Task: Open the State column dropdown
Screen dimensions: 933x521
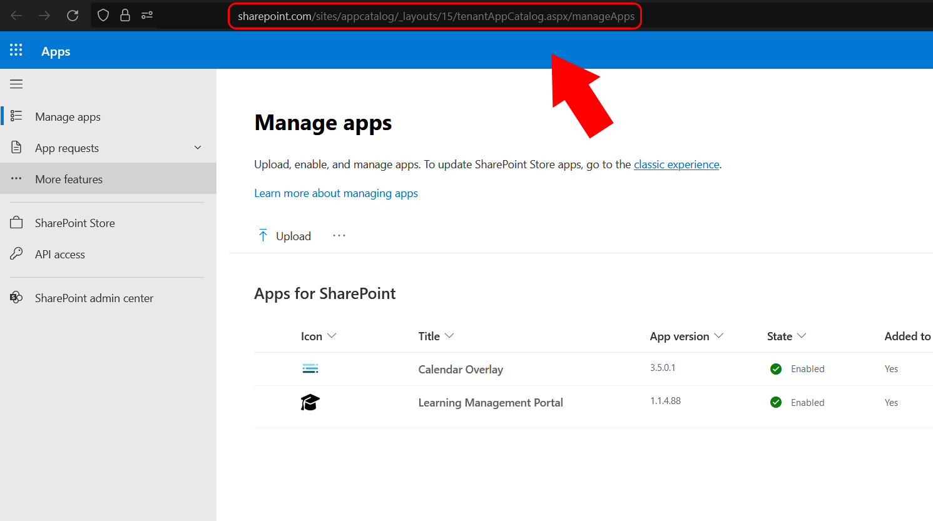Action: pos(802,336)
